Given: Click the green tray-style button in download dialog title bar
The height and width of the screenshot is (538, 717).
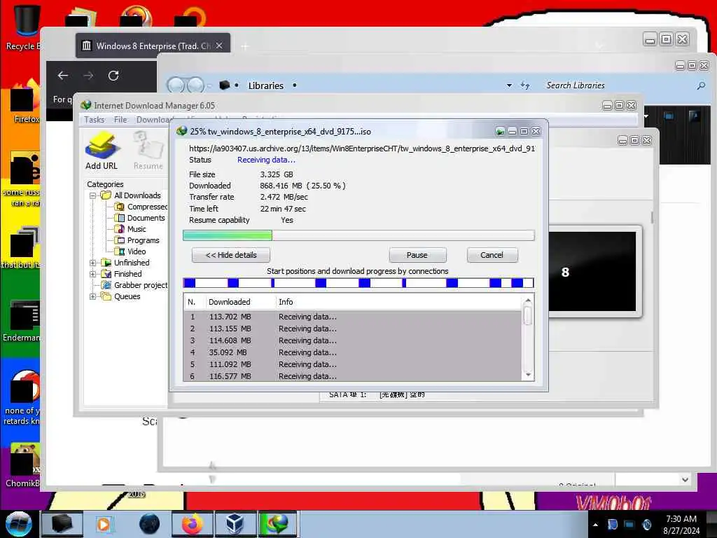Looking at the screenshot, I should 500,132.
